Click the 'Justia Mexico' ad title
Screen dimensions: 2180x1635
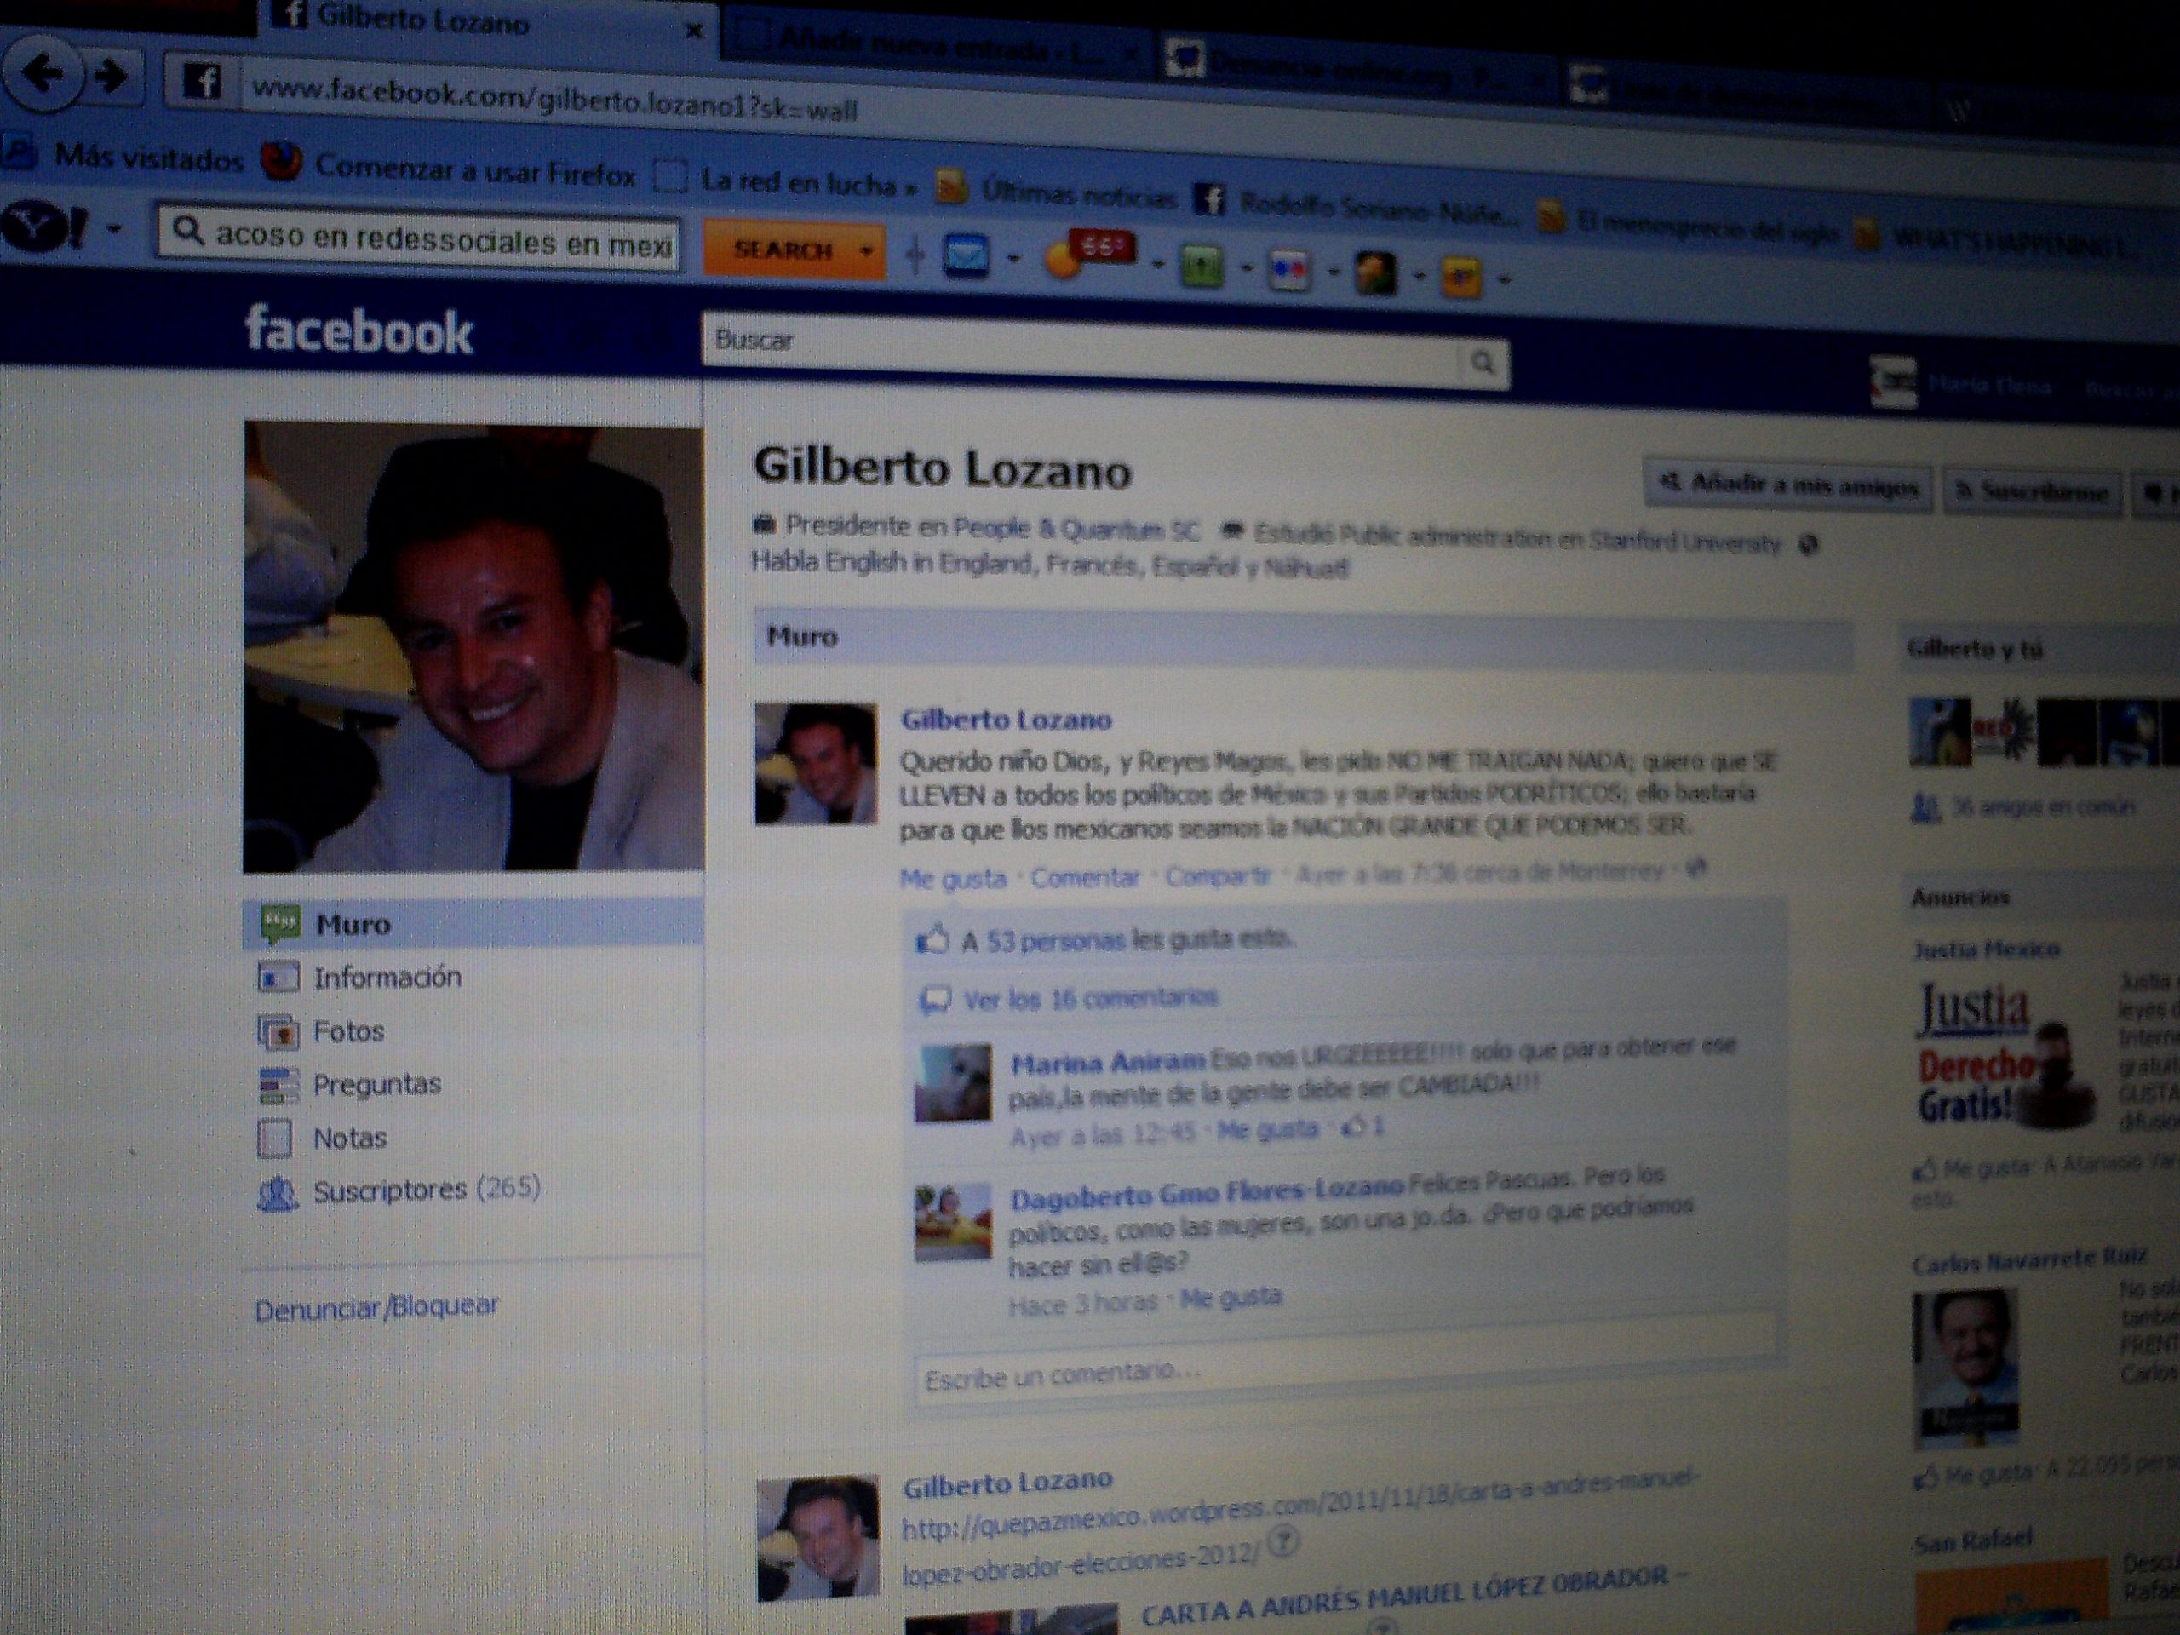pos(1986,950)
